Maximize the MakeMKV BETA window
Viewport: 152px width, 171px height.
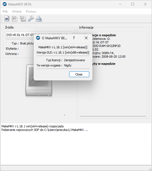pos(133,4)
